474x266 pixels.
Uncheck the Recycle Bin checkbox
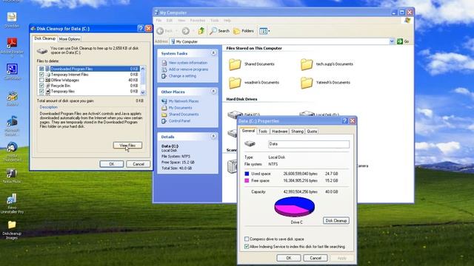click(x=41, y=86)
